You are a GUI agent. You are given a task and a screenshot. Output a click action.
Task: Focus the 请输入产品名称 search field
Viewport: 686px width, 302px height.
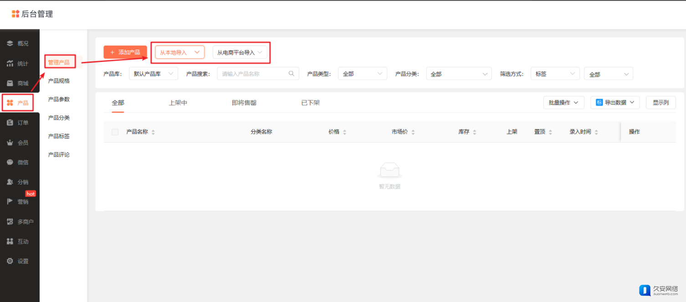pos(253,74)
